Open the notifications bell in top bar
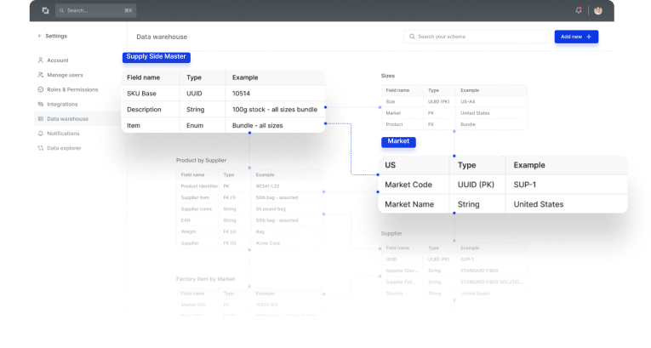The width and height of the screenshot is (651, 348). [x=579, y=10]
